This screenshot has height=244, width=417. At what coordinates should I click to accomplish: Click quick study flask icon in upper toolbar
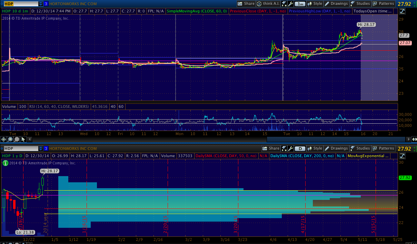coord(284,4)
